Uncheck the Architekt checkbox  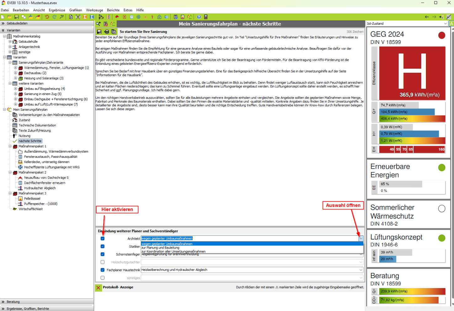point(103,239)
